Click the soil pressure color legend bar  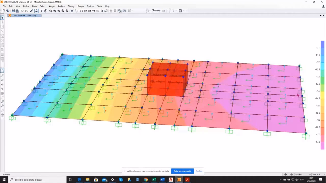322,95
